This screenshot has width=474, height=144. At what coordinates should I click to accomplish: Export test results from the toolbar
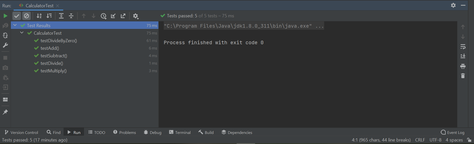point(123,16)
